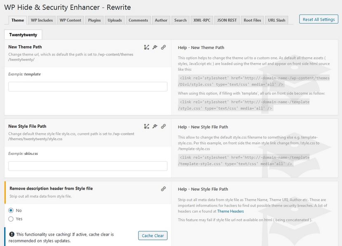Go to the Root Files tab
Image resolution: width=342 pixels, height=246 pixels.
252,20
